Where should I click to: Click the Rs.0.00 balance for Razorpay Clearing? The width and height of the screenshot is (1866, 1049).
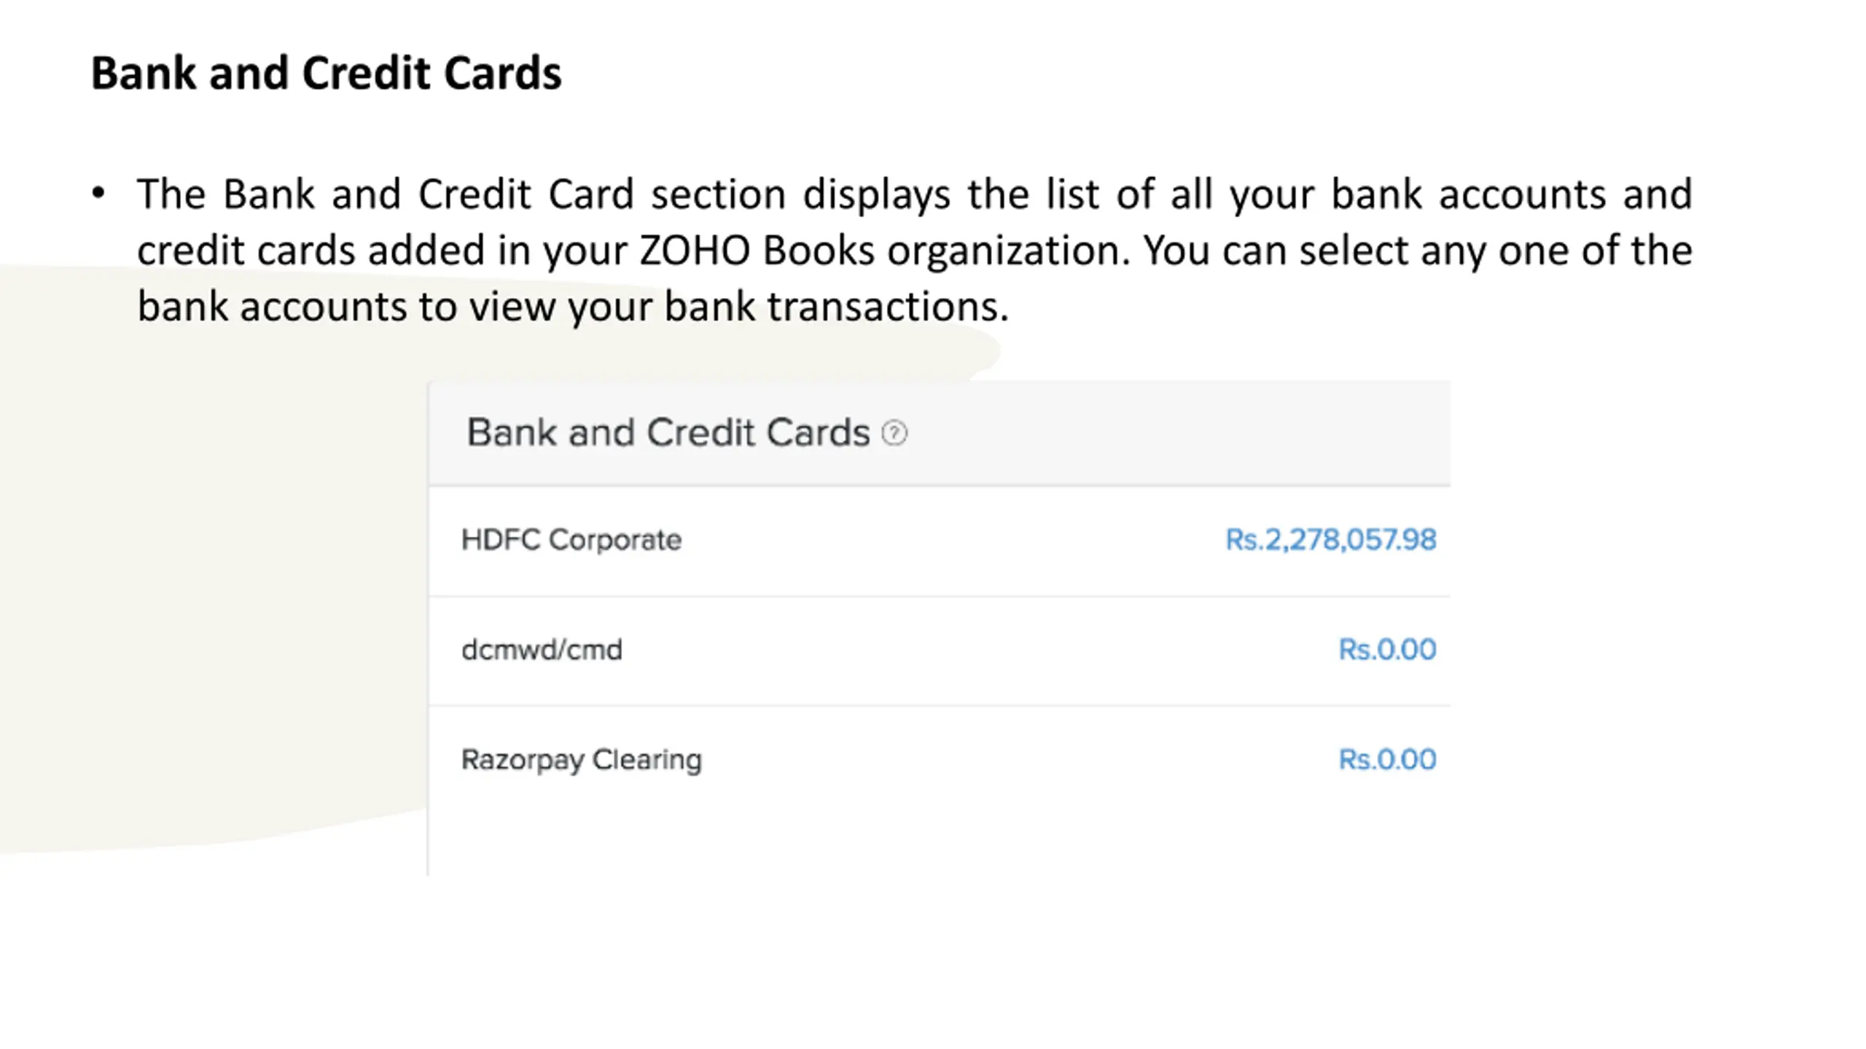[x=1387, y=760]
